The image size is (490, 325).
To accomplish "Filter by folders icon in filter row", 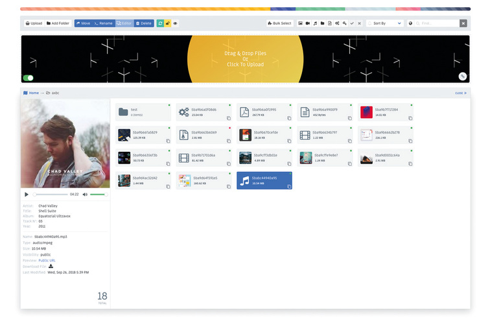I will point(323,23).
